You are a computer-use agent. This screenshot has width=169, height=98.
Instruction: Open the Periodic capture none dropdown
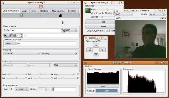(10, 43)
